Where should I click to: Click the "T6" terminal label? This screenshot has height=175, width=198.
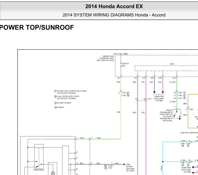[118, 78]
